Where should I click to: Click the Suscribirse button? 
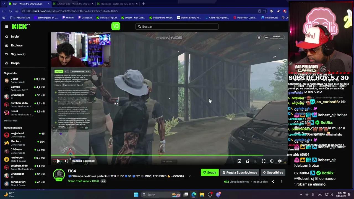coord(273,172)
